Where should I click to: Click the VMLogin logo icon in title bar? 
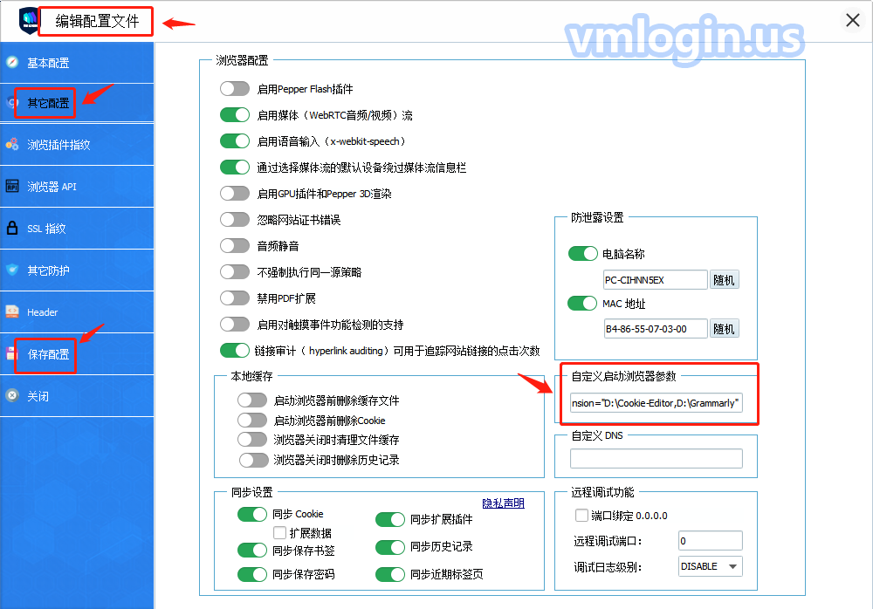[x=29, y=21]
